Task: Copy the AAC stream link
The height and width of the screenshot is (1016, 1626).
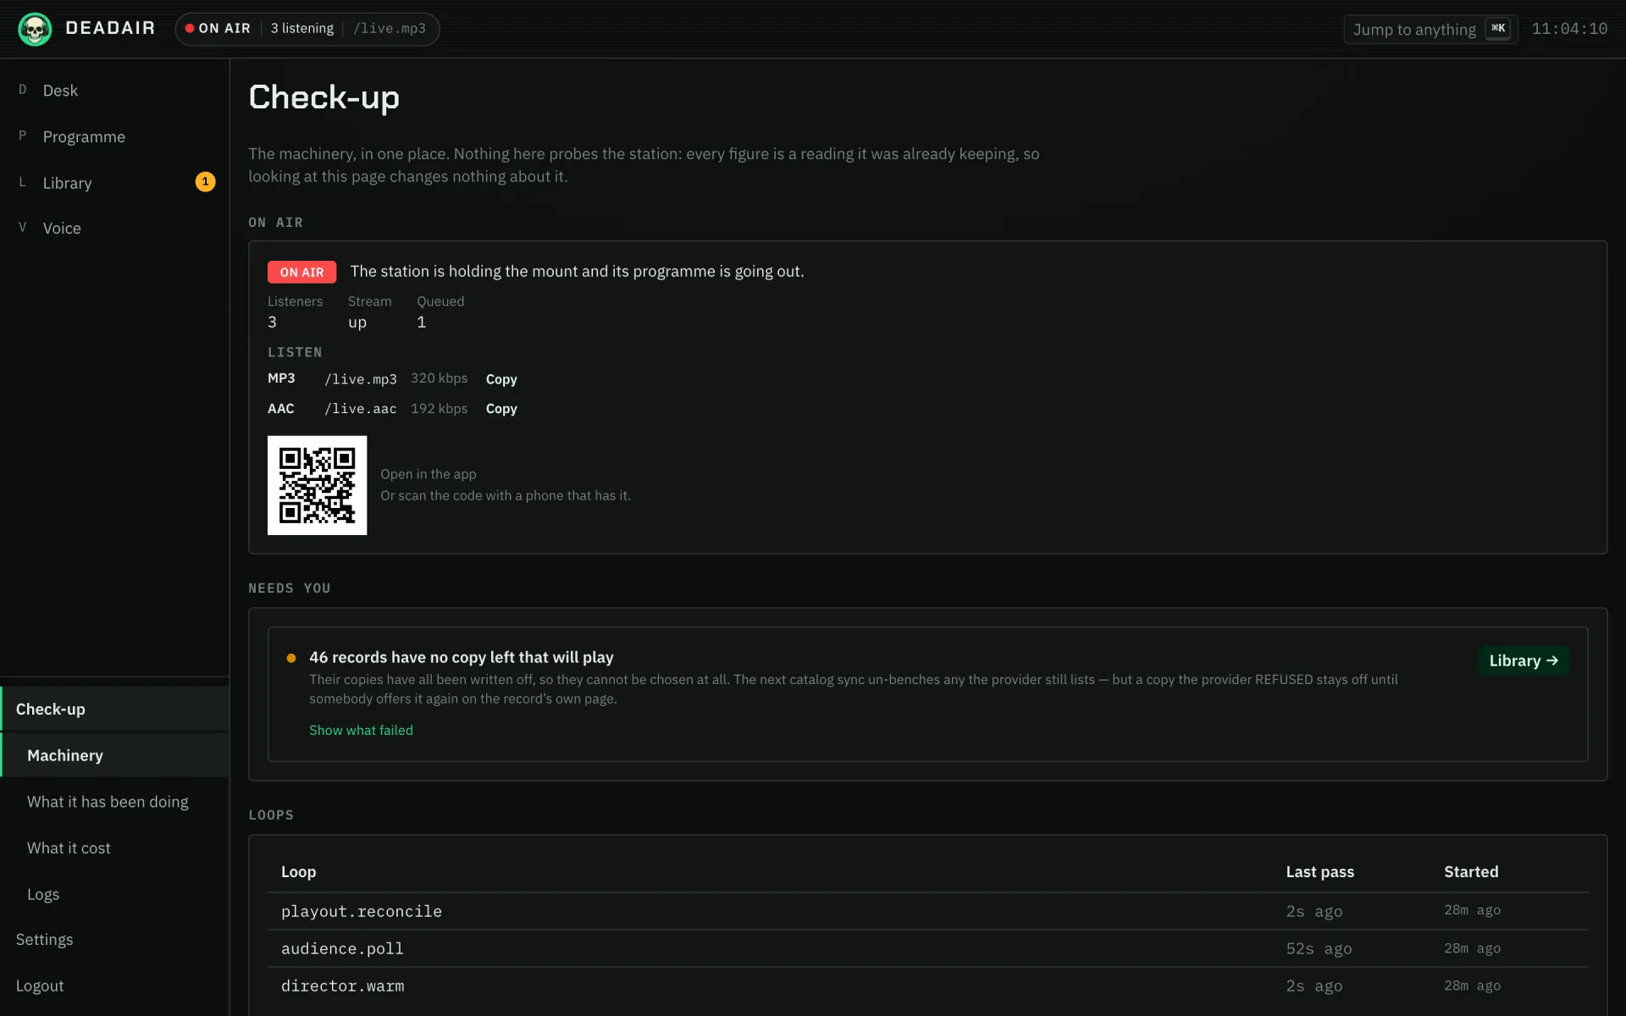Action: point(501,409)
